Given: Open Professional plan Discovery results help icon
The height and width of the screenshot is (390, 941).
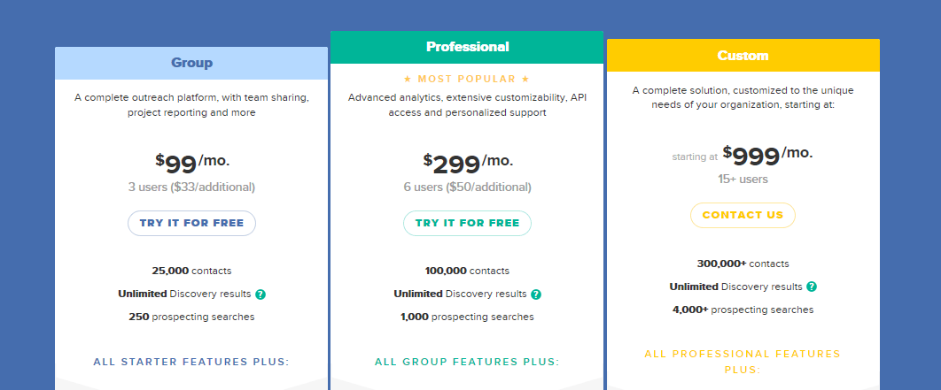Looking at the screenshot, I should tap(536, 294).
